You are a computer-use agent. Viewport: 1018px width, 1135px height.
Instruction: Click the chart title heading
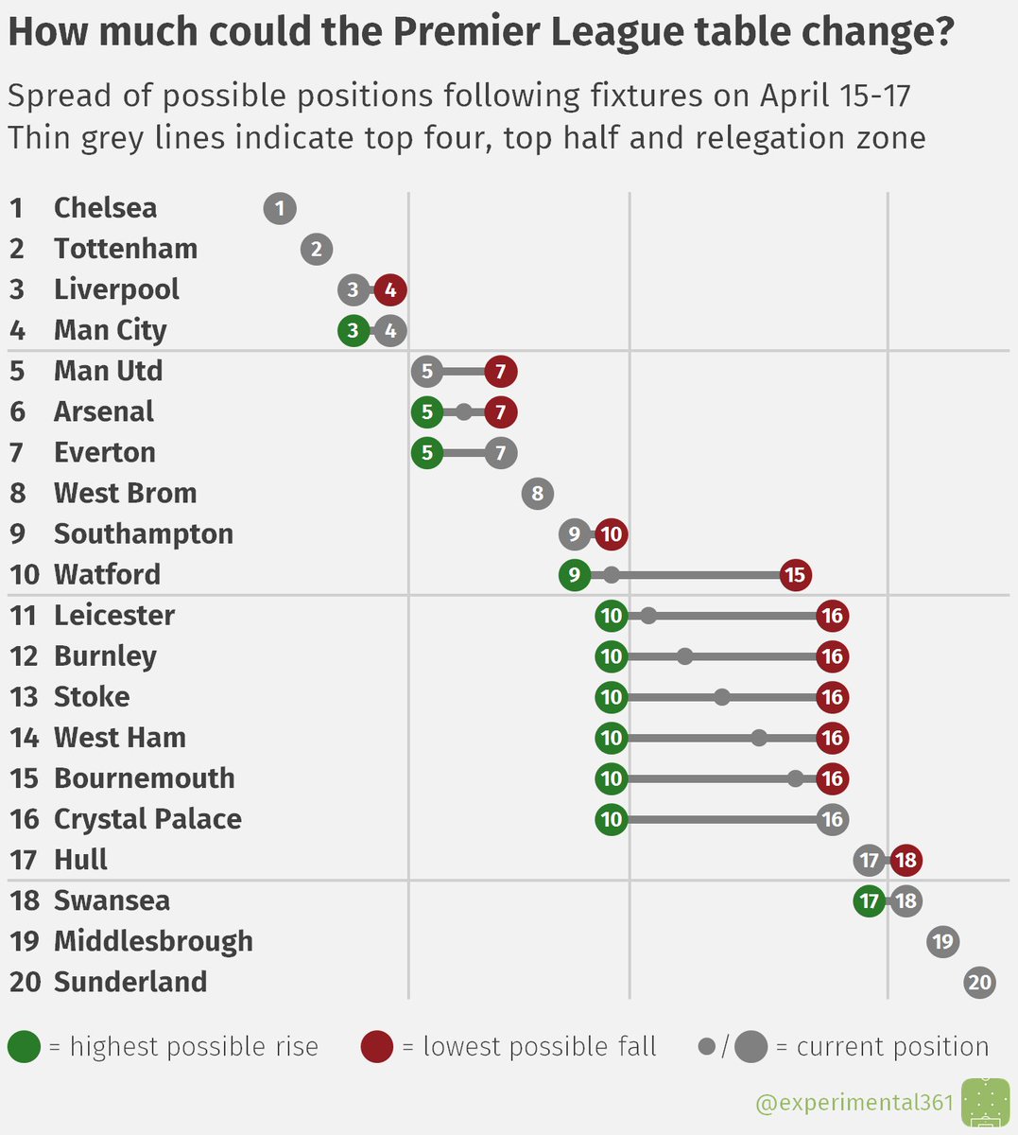tap(481, 33)
